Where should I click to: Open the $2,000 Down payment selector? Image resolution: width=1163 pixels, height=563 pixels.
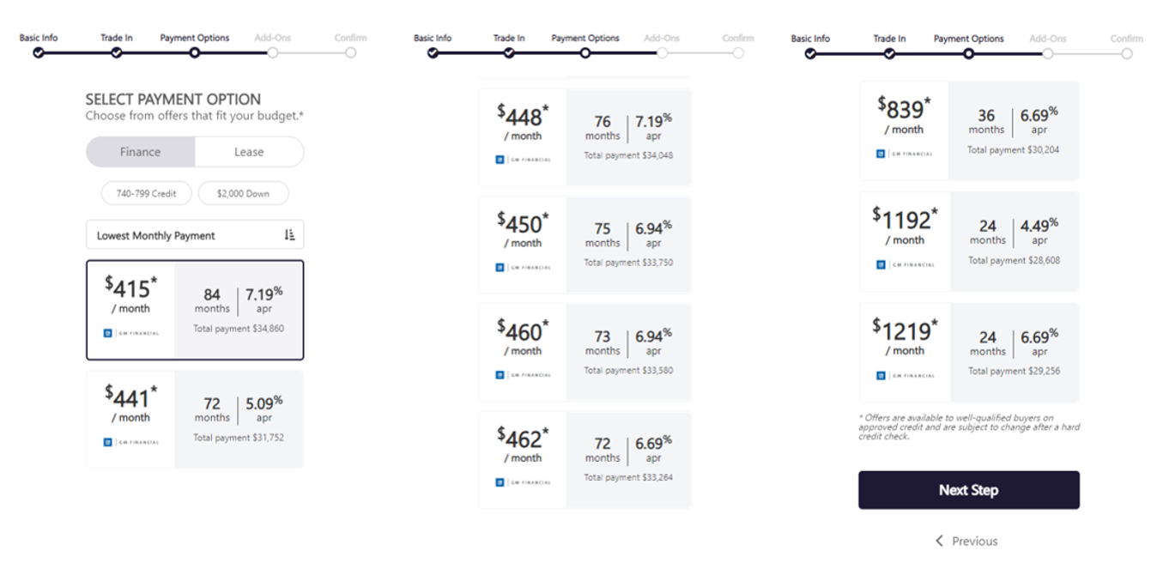(243, 193)
